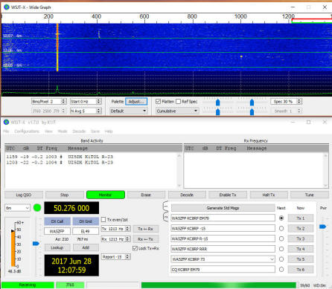332x289 pixels.
Task: Select Next radio for WA5ZFP KC8RP 73
Action: 281,259
